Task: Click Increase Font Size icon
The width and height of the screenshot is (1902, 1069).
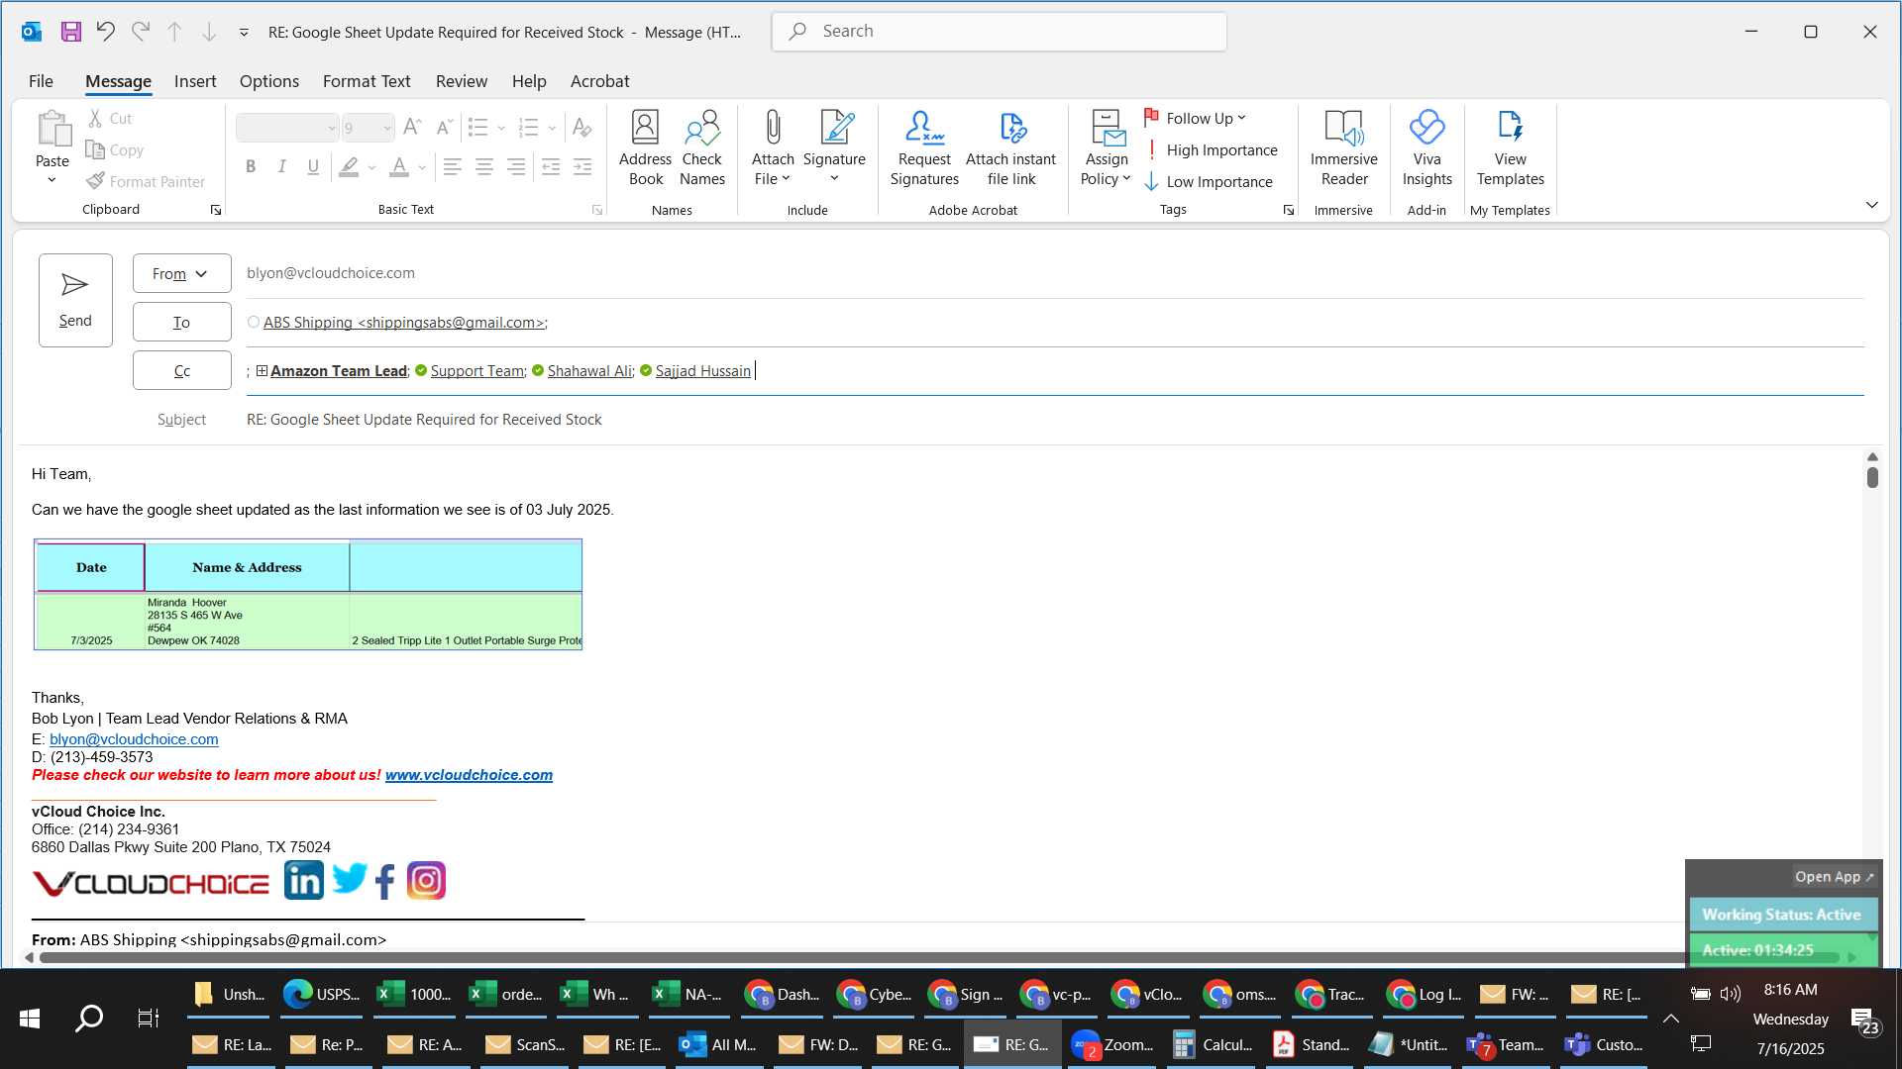Action: click(413, 127)
